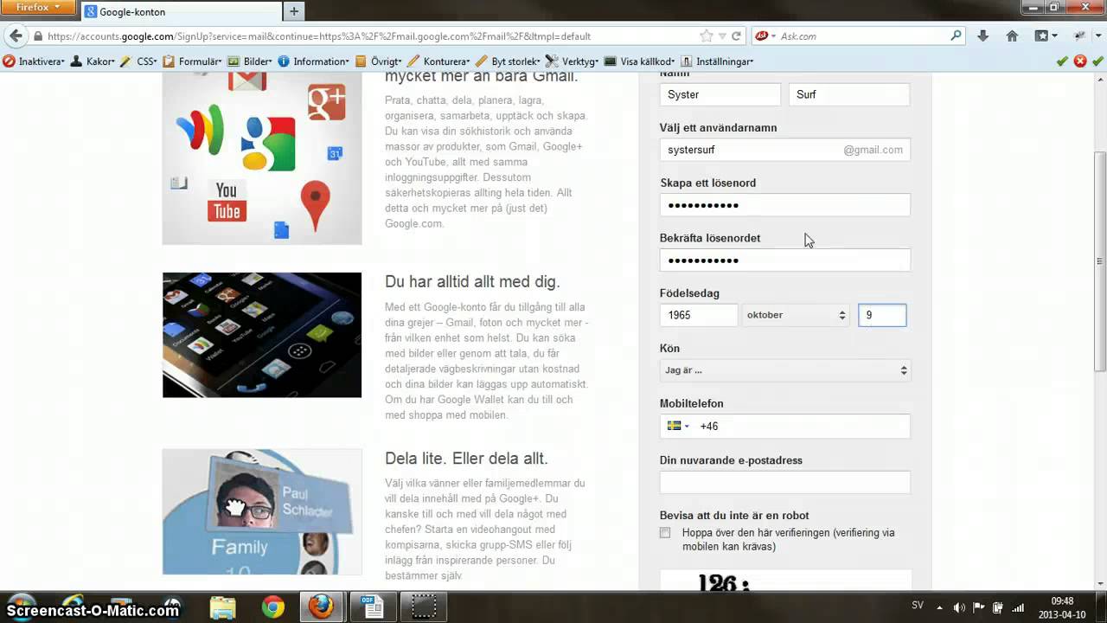Show hidden tray icons arrow
Screen dimensions: 1107x623
941,607
